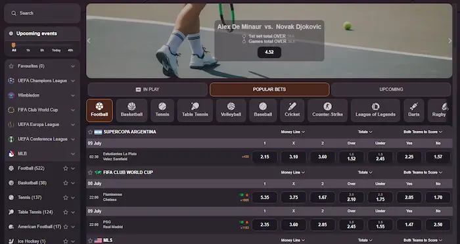Screen dimensions: 460x244
Task: Pick draw 3.75 for Fluminense vs Chelsea
Action: pyautogui.click(x=293, y=197)
